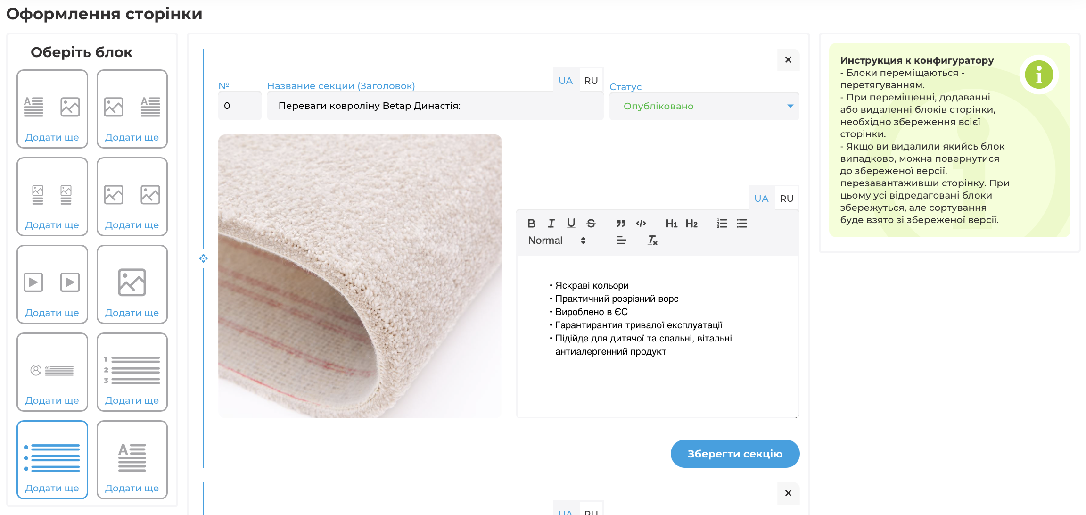The image size is (1086, 515).
Task: Toggle strikethrough formatting in the editor
Action: pos(591,223)
